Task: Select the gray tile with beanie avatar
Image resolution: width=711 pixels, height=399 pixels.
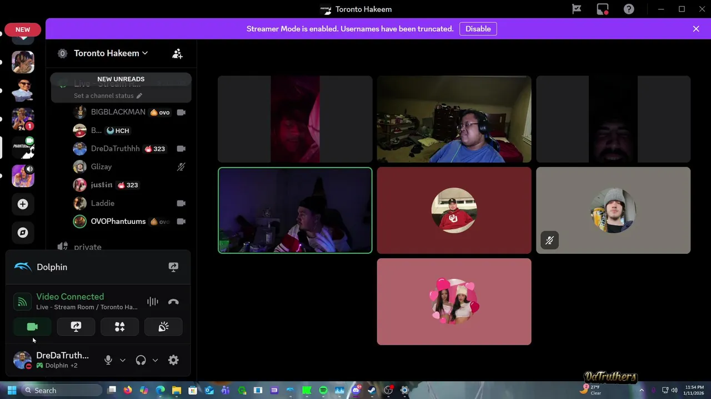Action: (613, 211)
